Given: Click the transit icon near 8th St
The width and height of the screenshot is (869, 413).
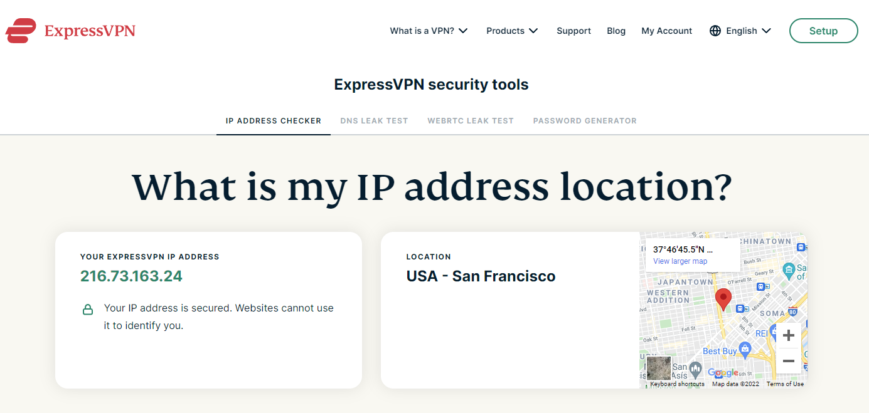Looking at the screenshot, I should point(740,308).
